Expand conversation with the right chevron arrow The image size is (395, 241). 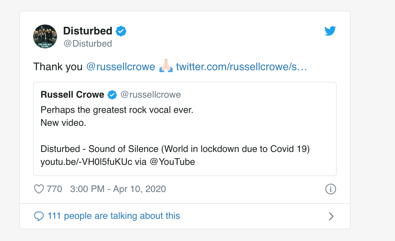pos(331,216)
